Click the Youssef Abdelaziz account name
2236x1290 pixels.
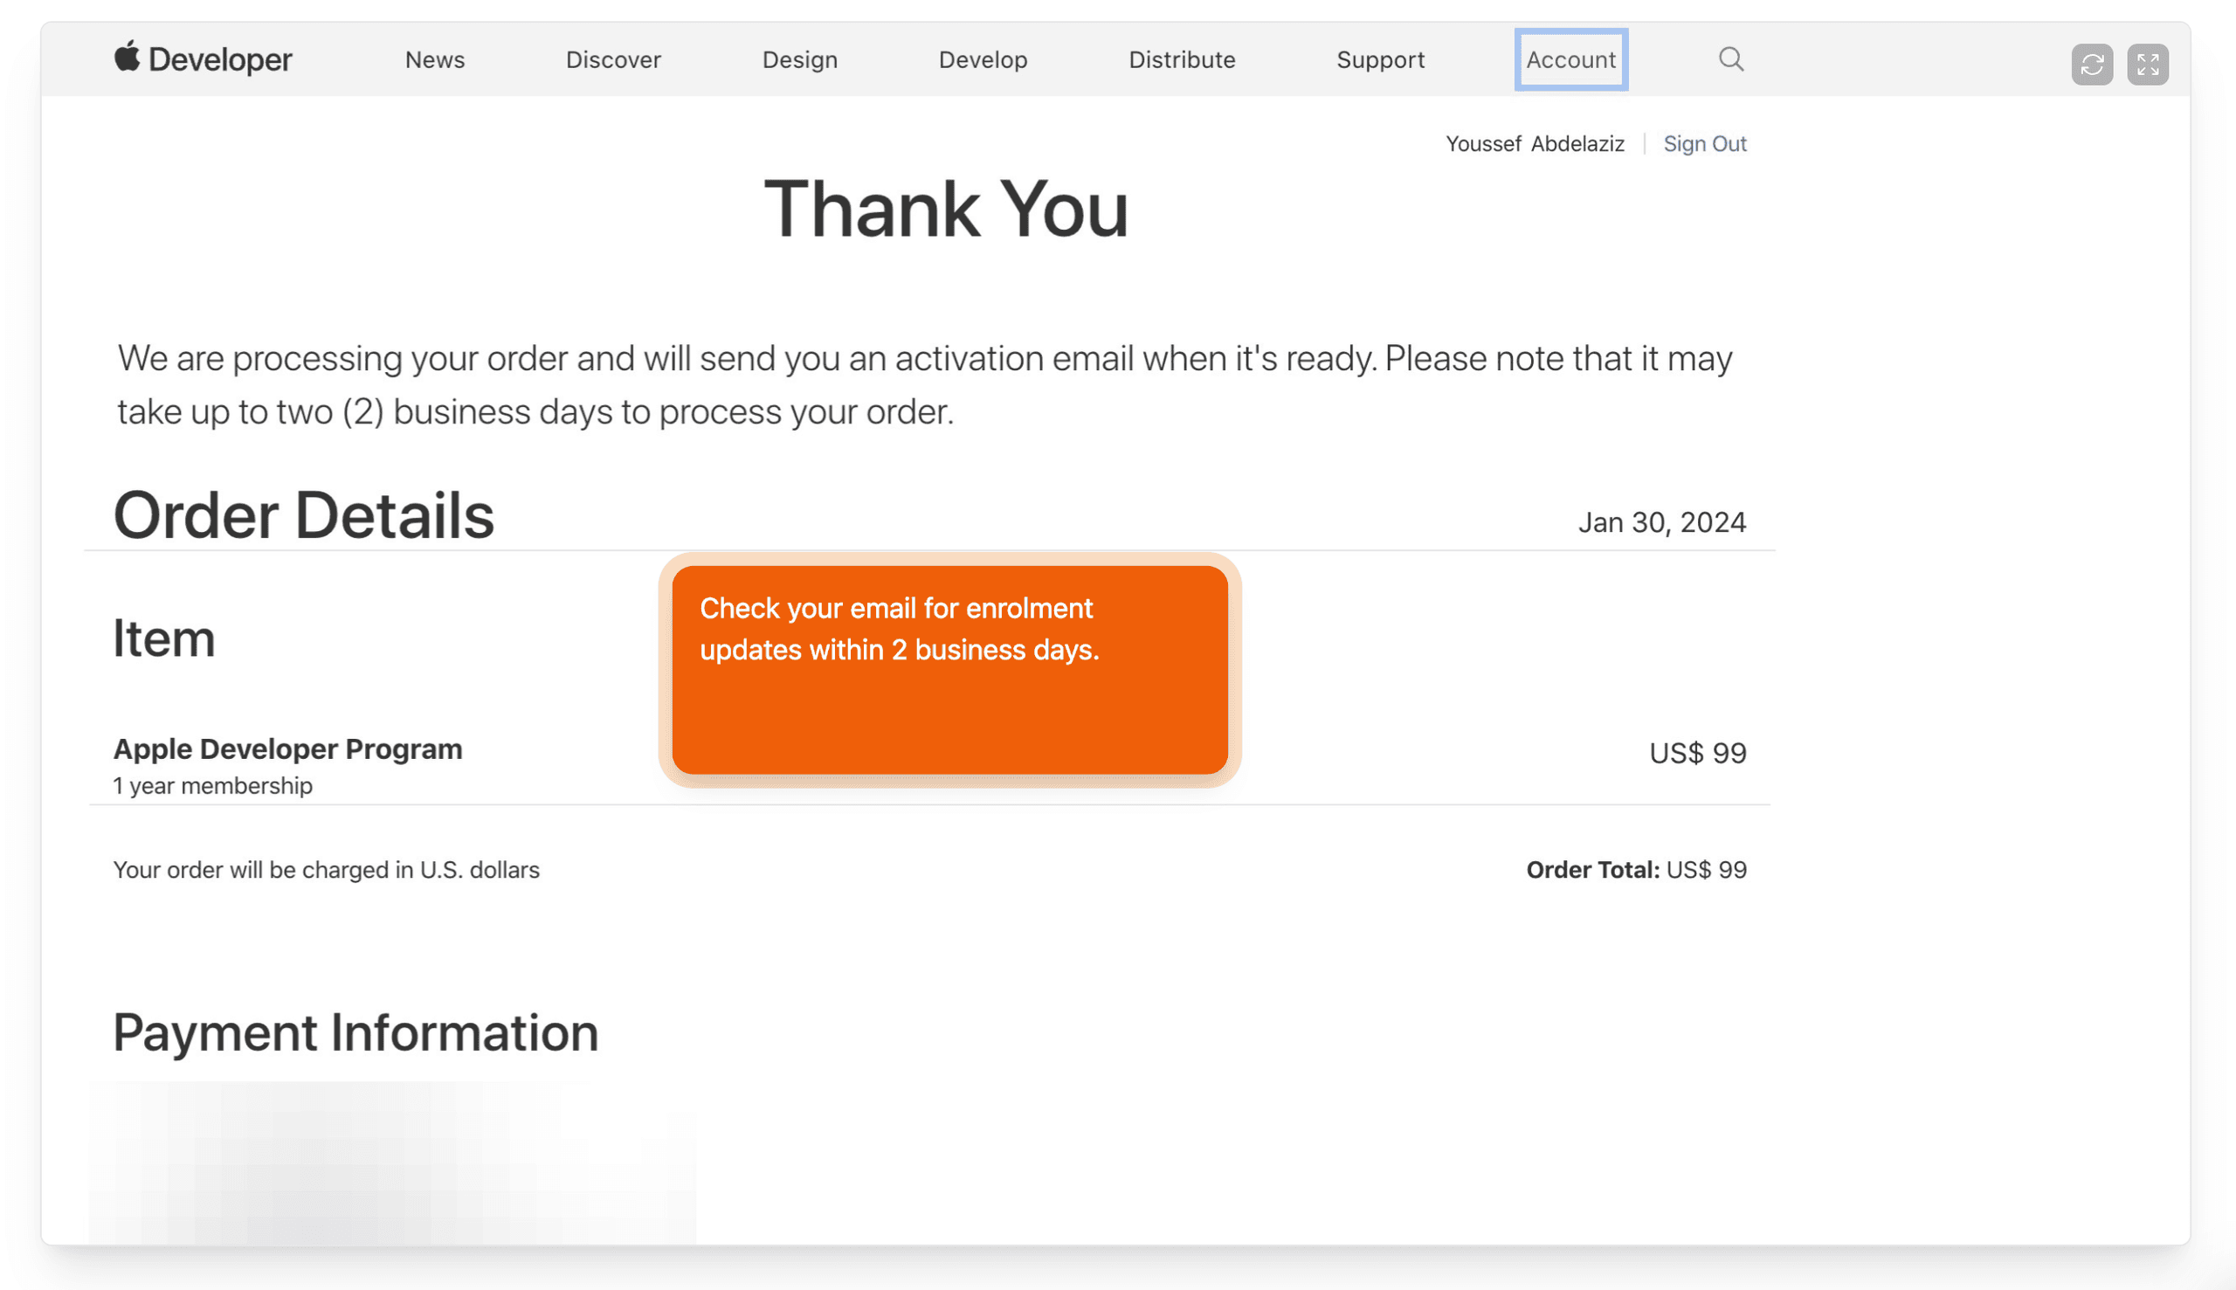point(1535,143)
